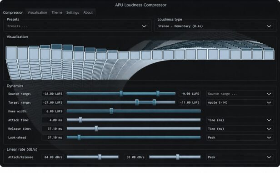This screenshot has height=173, width=280.
Task: Open the Presets dropdown
Action: (77, 26)
